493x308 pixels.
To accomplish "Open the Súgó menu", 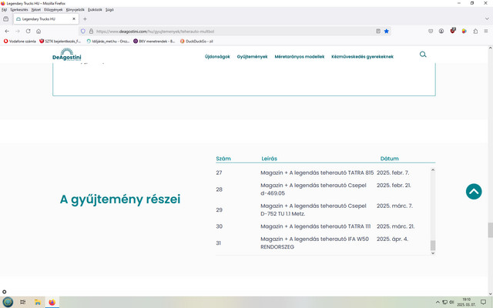I will coord(109,10).
